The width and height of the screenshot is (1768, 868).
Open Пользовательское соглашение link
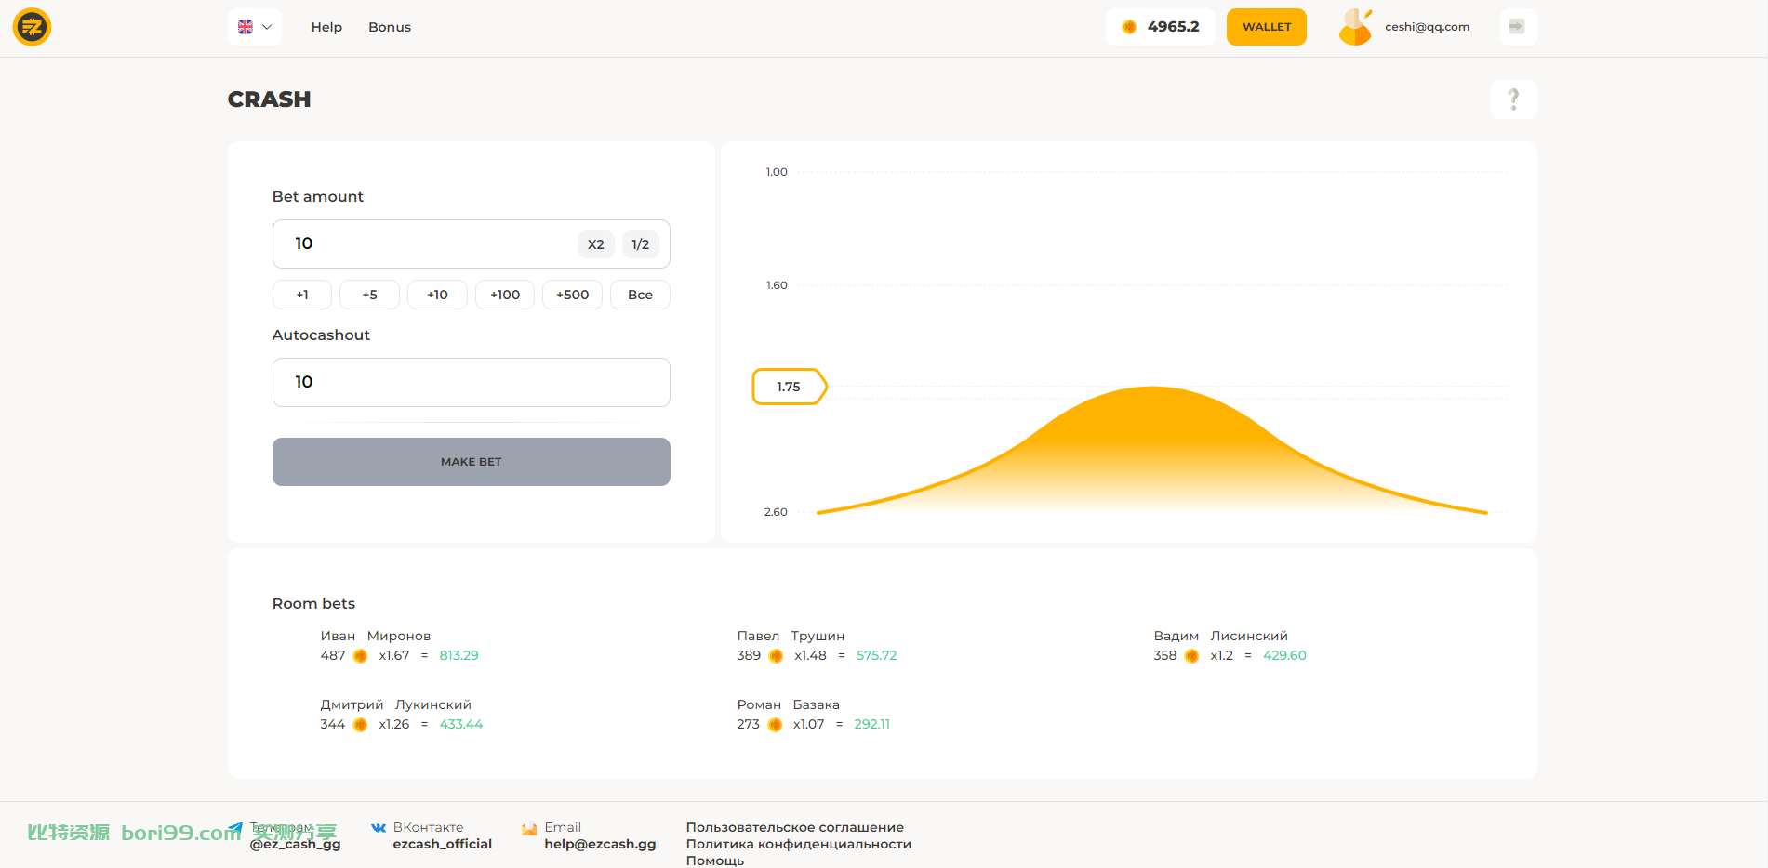coord(795,827)
